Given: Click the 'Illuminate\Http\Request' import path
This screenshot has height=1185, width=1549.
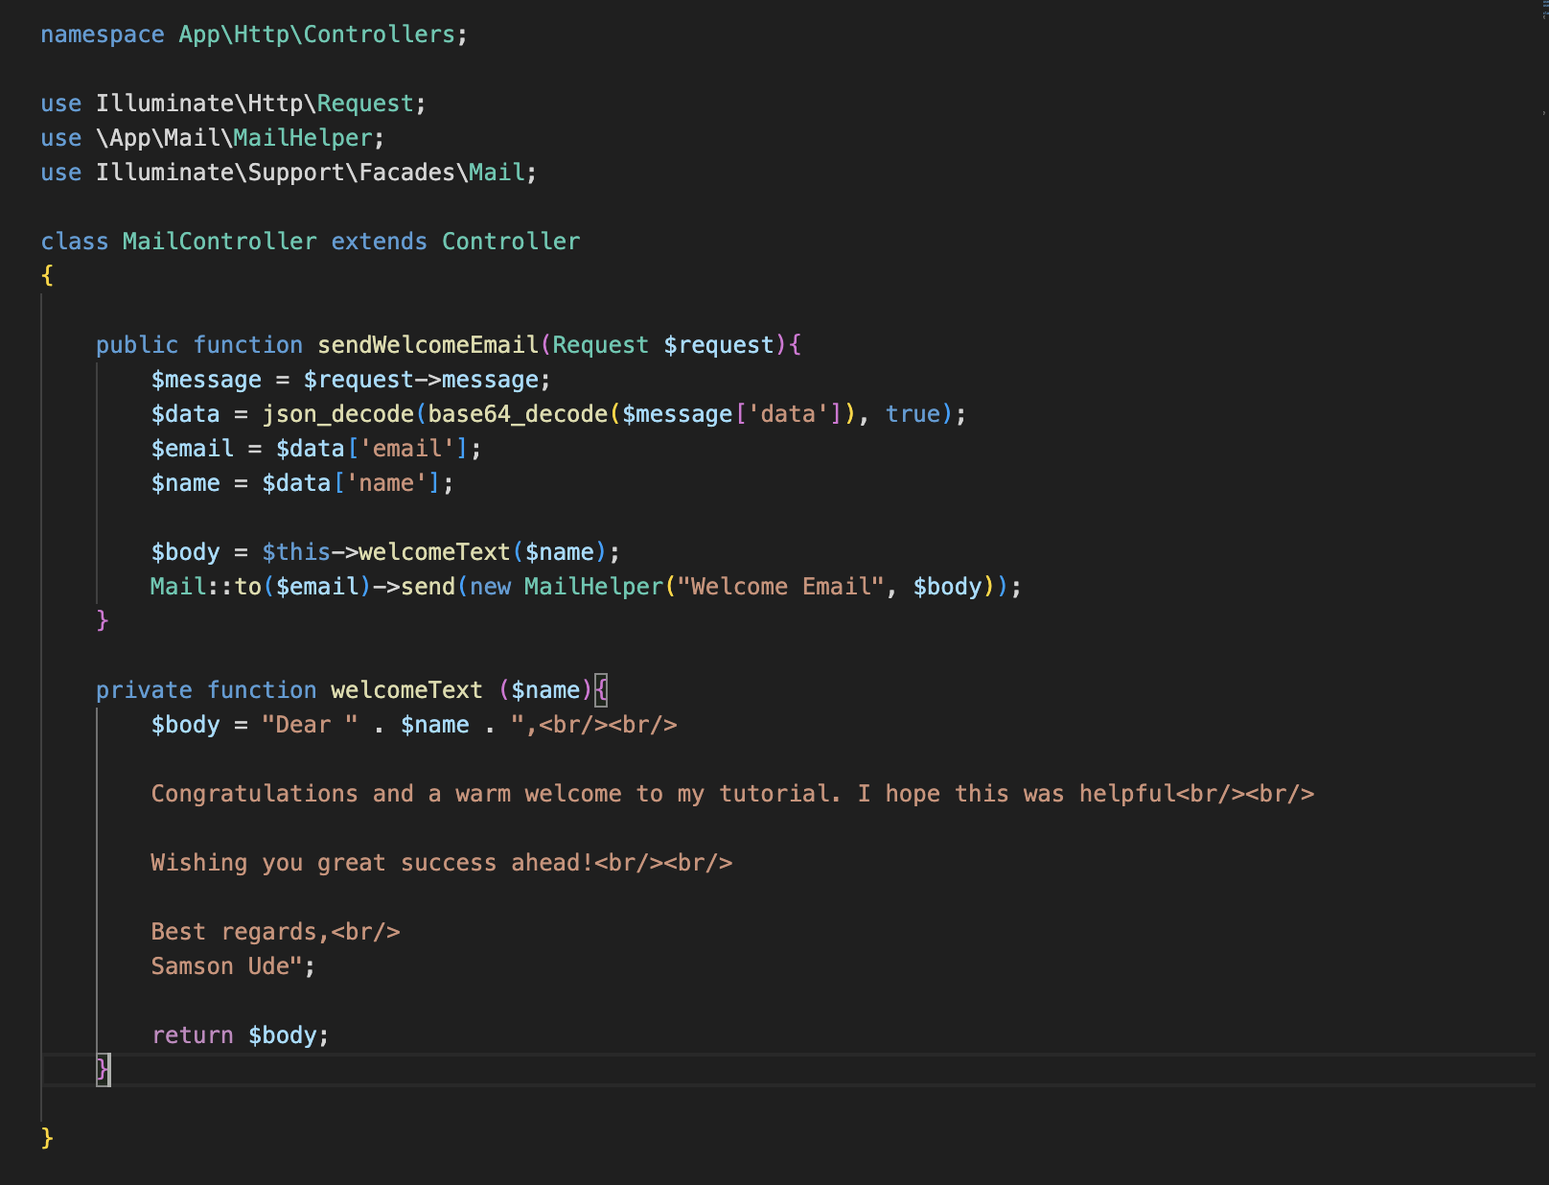Looking at the screenshot, I should pyautogui.click(x=254, y=104).
